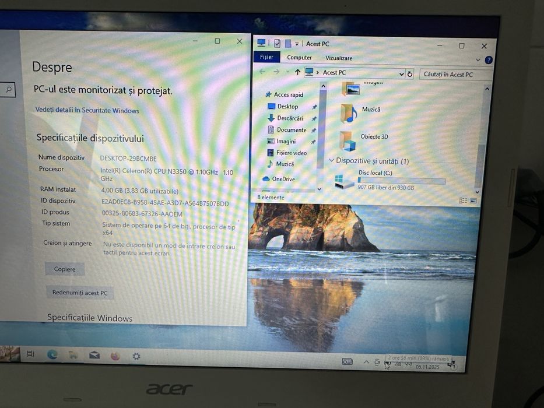Viewport: 544px width, 408px height.
Task: Select the Disc local (C:) drive icon
Action: (343, 181)
